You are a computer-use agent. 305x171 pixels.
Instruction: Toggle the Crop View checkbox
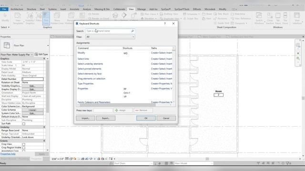(24, 144)
